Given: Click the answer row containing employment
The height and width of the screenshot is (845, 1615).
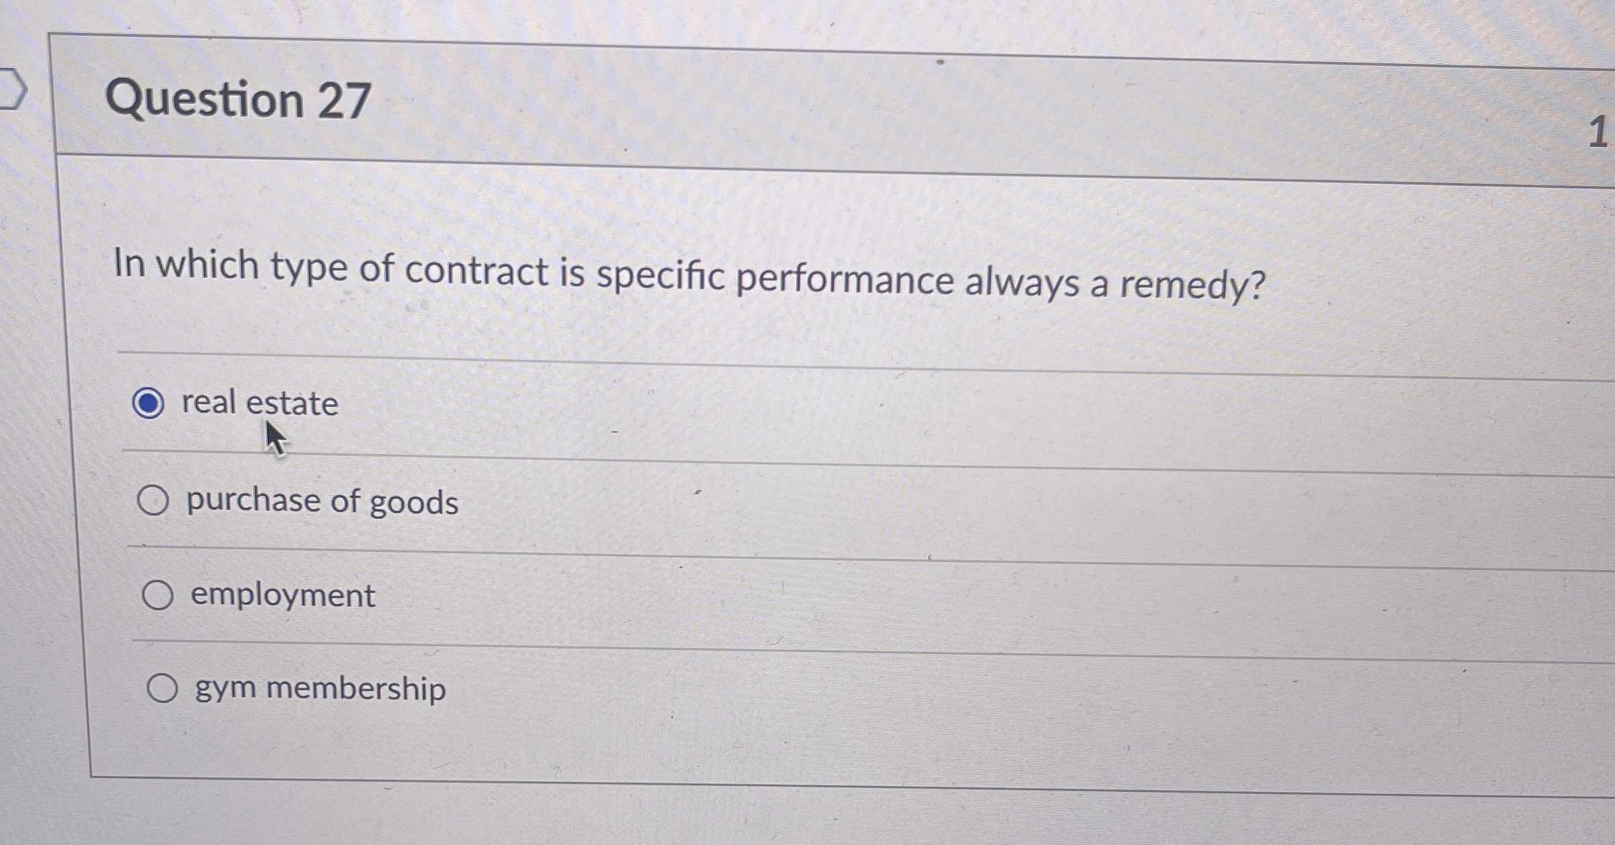Looking at the screenshot, I should 806,595.
